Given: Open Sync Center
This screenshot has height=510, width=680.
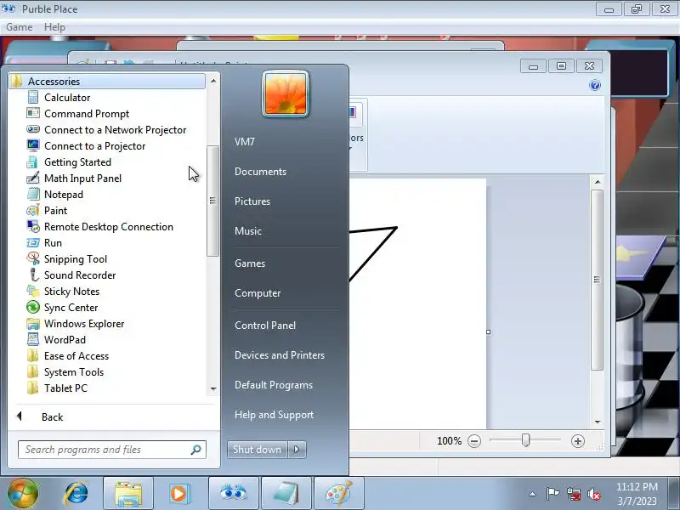Looking at the screenshot, I should [71, 308].
